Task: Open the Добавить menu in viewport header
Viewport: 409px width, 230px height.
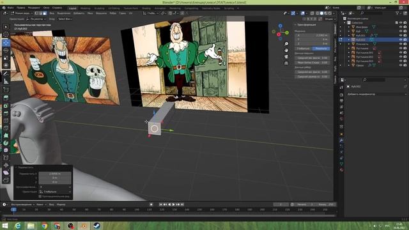Action: [79, 13]
